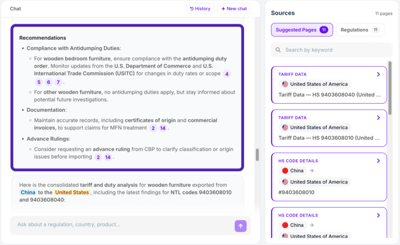
Task: Click the magnifier icon in the sources search
Action: coord(278,50)
